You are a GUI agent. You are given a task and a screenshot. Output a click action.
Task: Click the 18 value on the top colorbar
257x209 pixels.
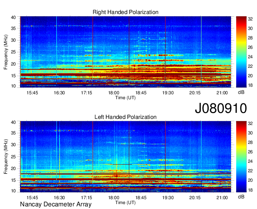coord(250,85)
